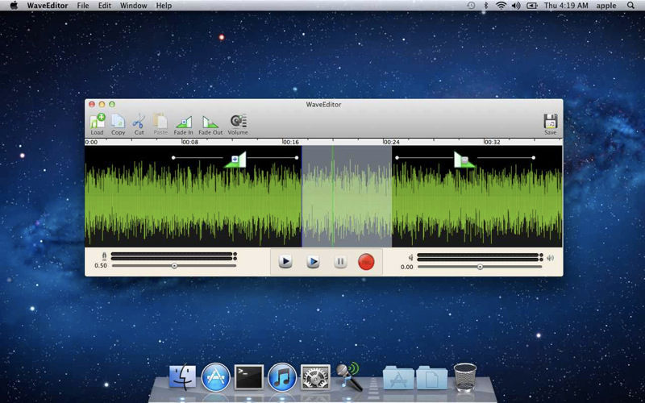The height and width of the screenshot is (403, 645).
Task: Open the Trash in the Dock
Action: click(465, 377)
